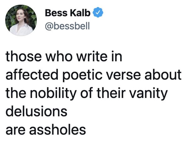Click the word 'Kalb' in the header
This screenshot has height=143, width=188.
click(x=80, y=13)
